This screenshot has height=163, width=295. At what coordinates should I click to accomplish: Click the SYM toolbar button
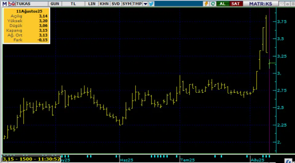pos(127,4)
